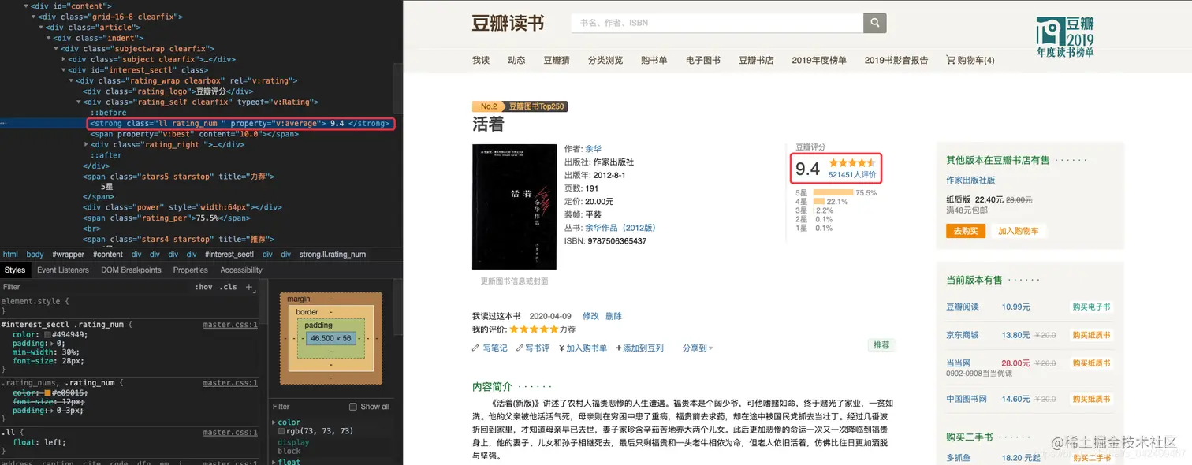
Task: Click the orange rating stars next to 9.4
Action: [x=851, y=162]
